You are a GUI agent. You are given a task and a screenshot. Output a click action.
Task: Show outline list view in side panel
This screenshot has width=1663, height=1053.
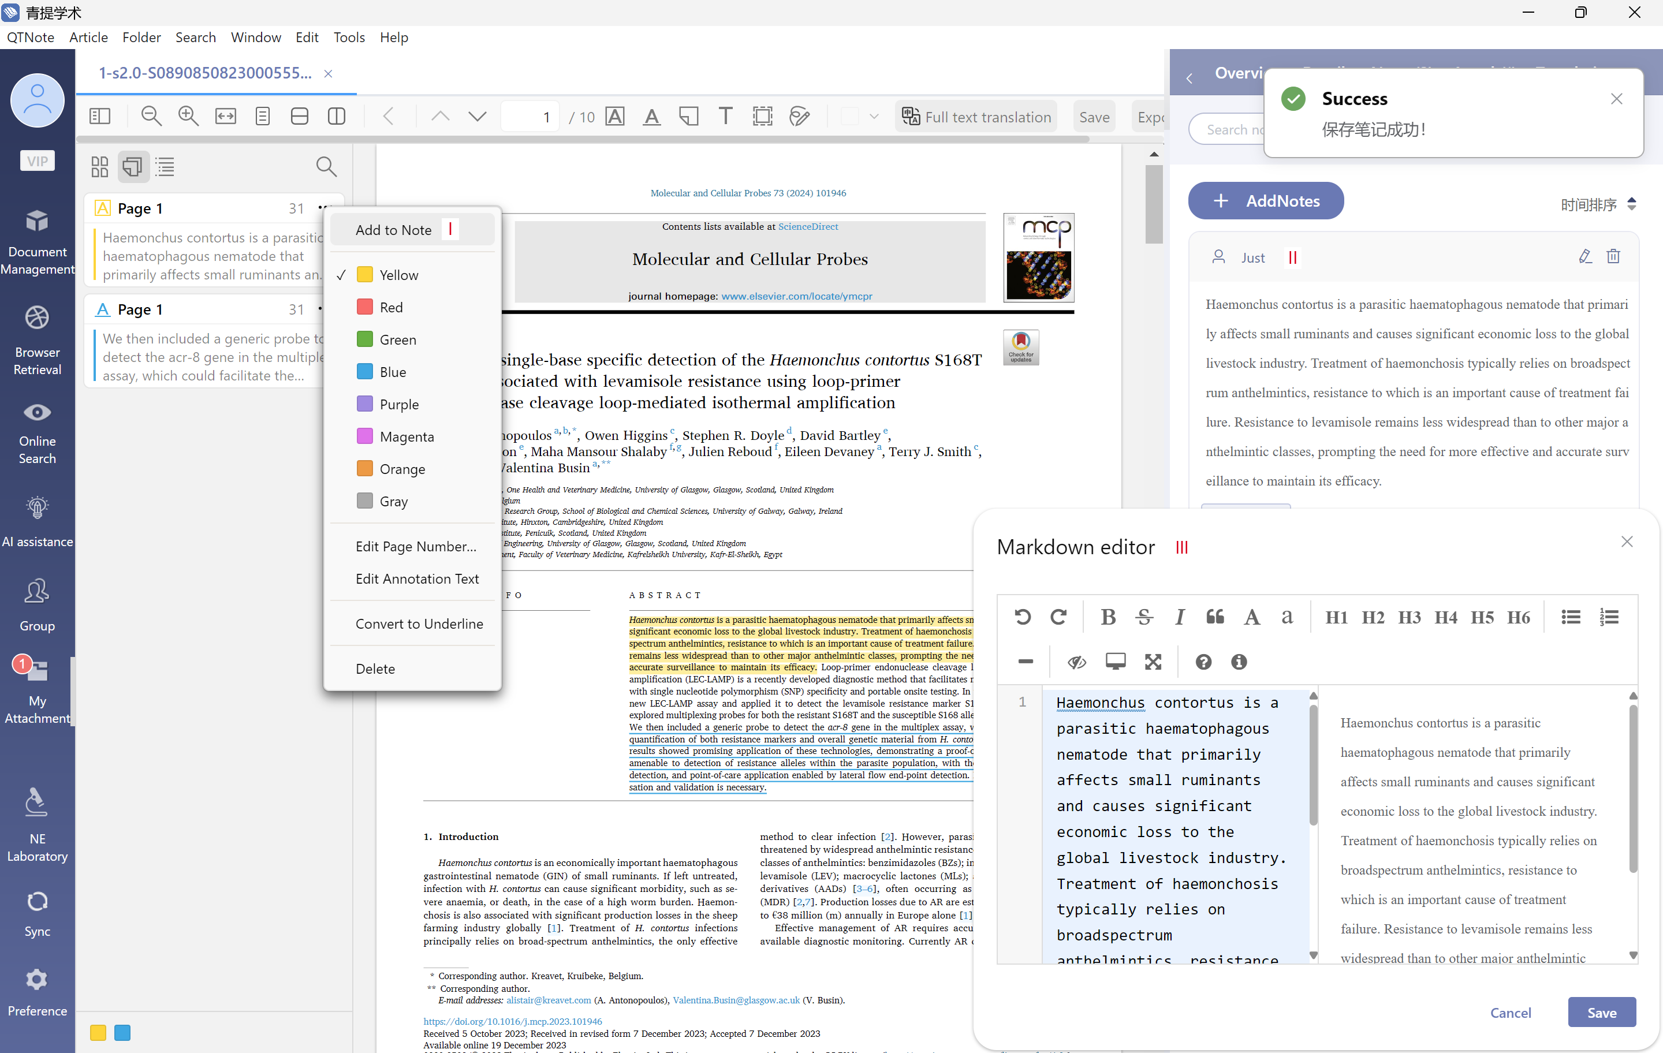click(165, 166)
